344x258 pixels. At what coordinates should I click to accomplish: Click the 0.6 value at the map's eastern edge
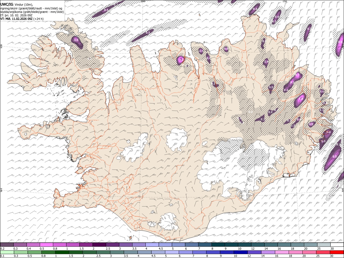340,42
